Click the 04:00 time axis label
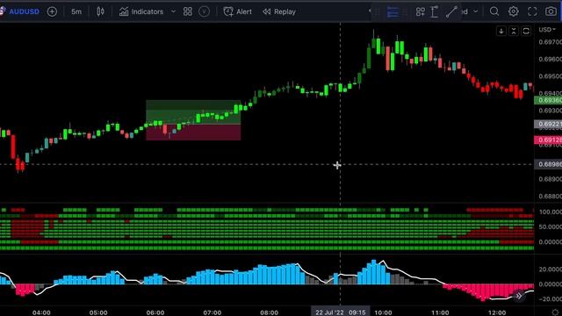 pos(41,312)
